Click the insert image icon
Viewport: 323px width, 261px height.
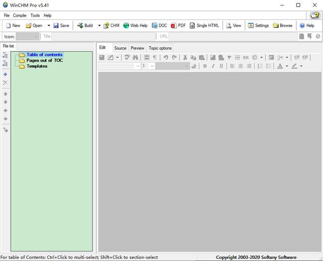(x=212, y=57)
